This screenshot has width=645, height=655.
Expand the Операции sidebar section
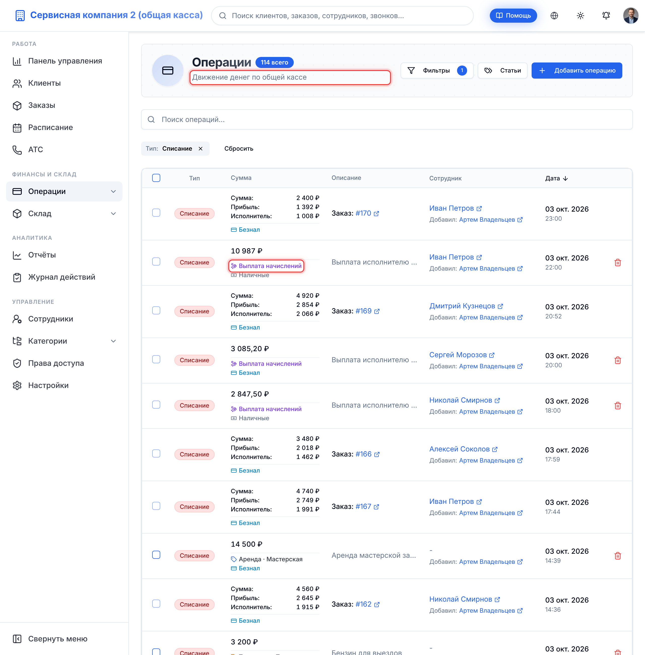pos(113,191)
